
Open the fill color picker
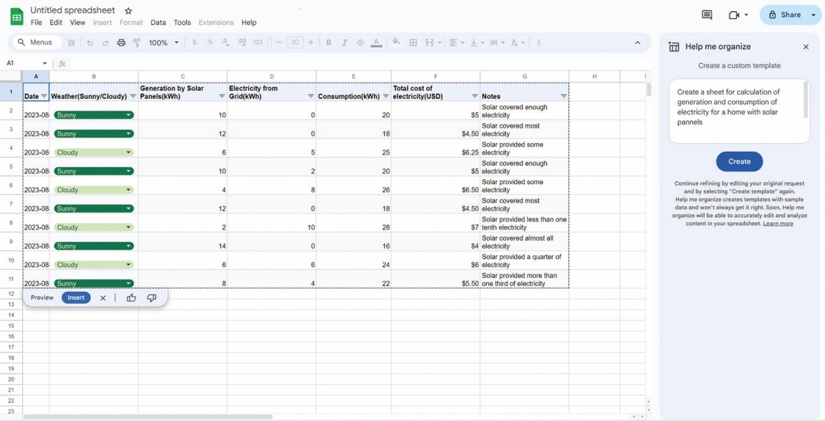(x=396, y=42)
